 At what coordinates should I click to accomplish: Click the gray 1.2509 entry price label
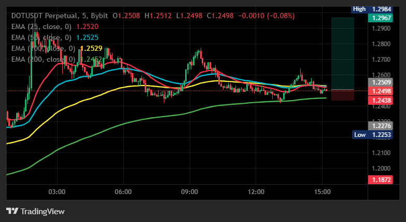(381, 82)
